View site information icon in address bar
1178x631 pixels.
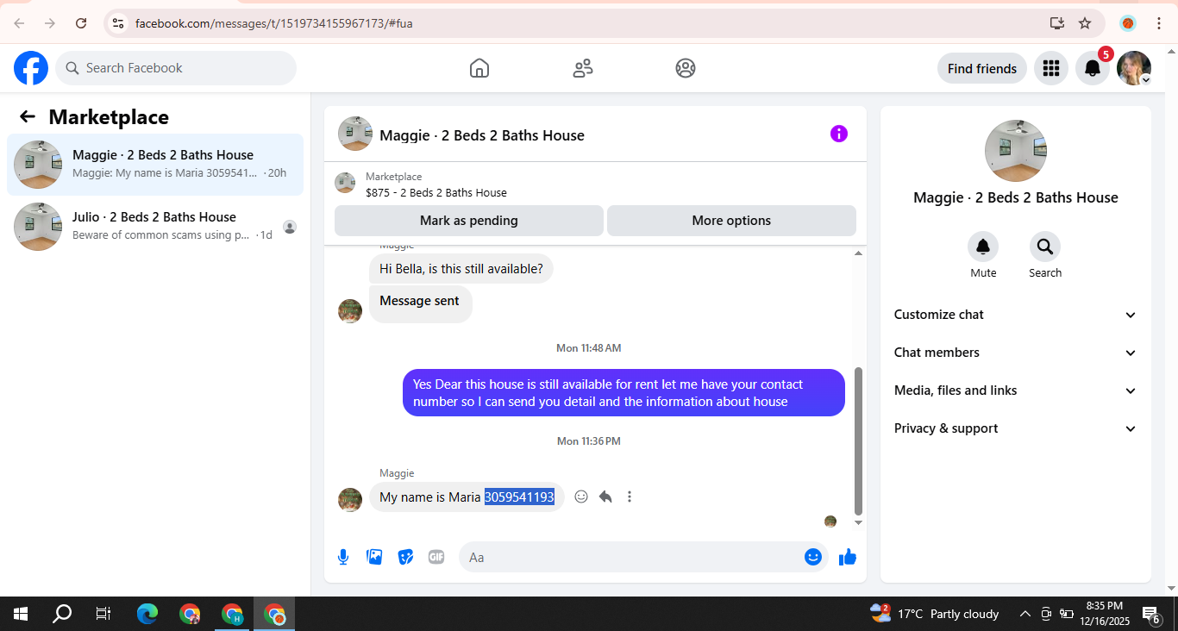pyautogui.click(x=118, y=23)
